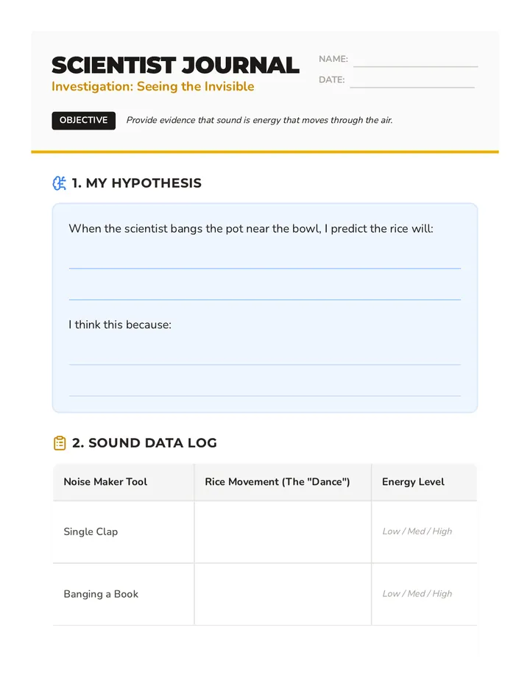Click the Single Clap row label

[91, 531]
